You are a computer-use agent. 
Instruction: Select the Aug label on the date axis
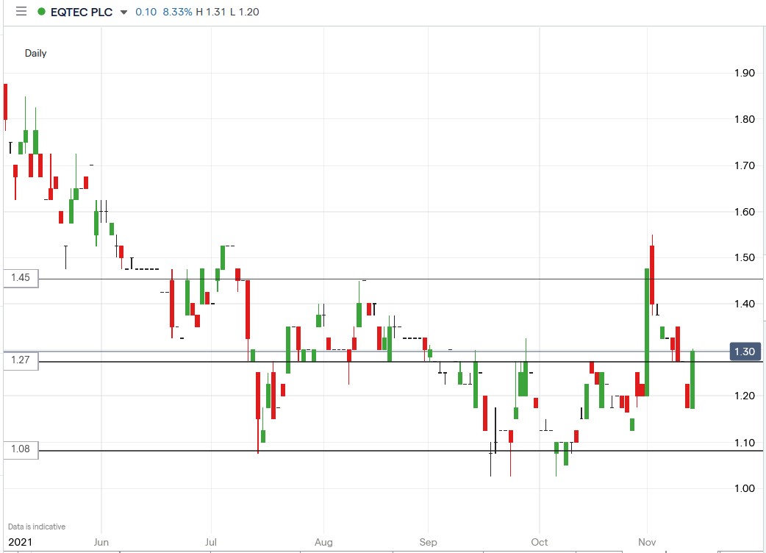(x=323, y=542)
